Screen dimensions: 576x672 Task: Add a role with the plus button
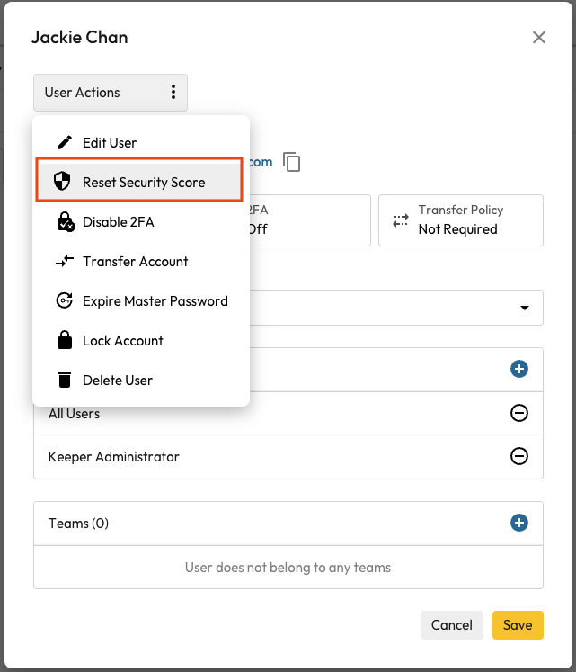click(518, 369)
